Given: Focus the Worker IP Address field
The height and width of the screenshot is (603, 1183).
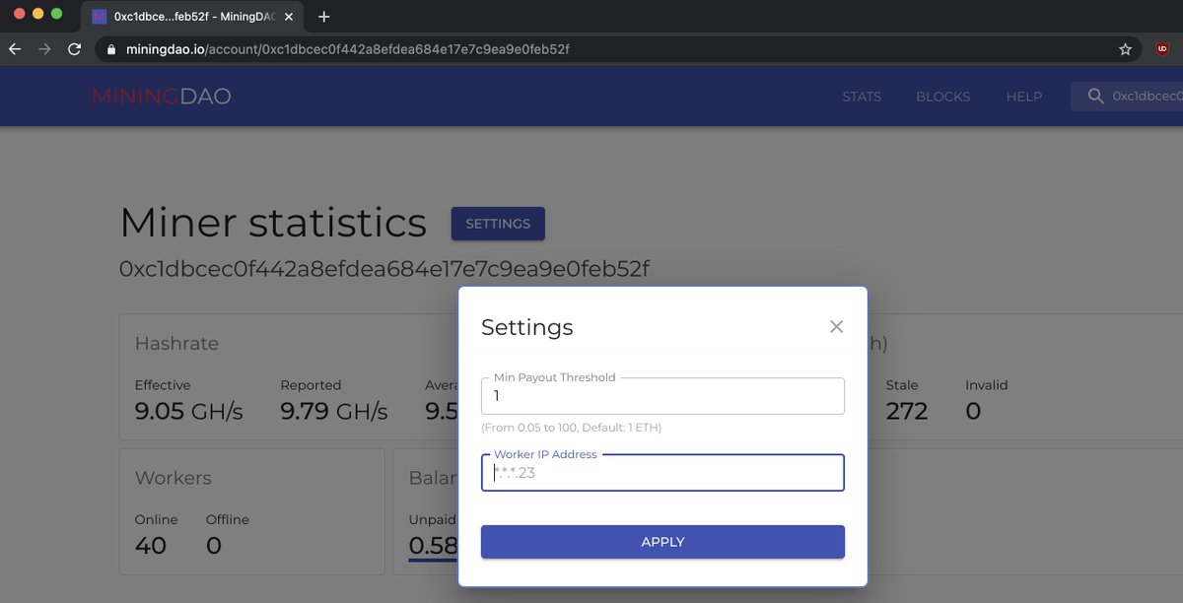Looking at the screenshot, I should tap(662, 473).
